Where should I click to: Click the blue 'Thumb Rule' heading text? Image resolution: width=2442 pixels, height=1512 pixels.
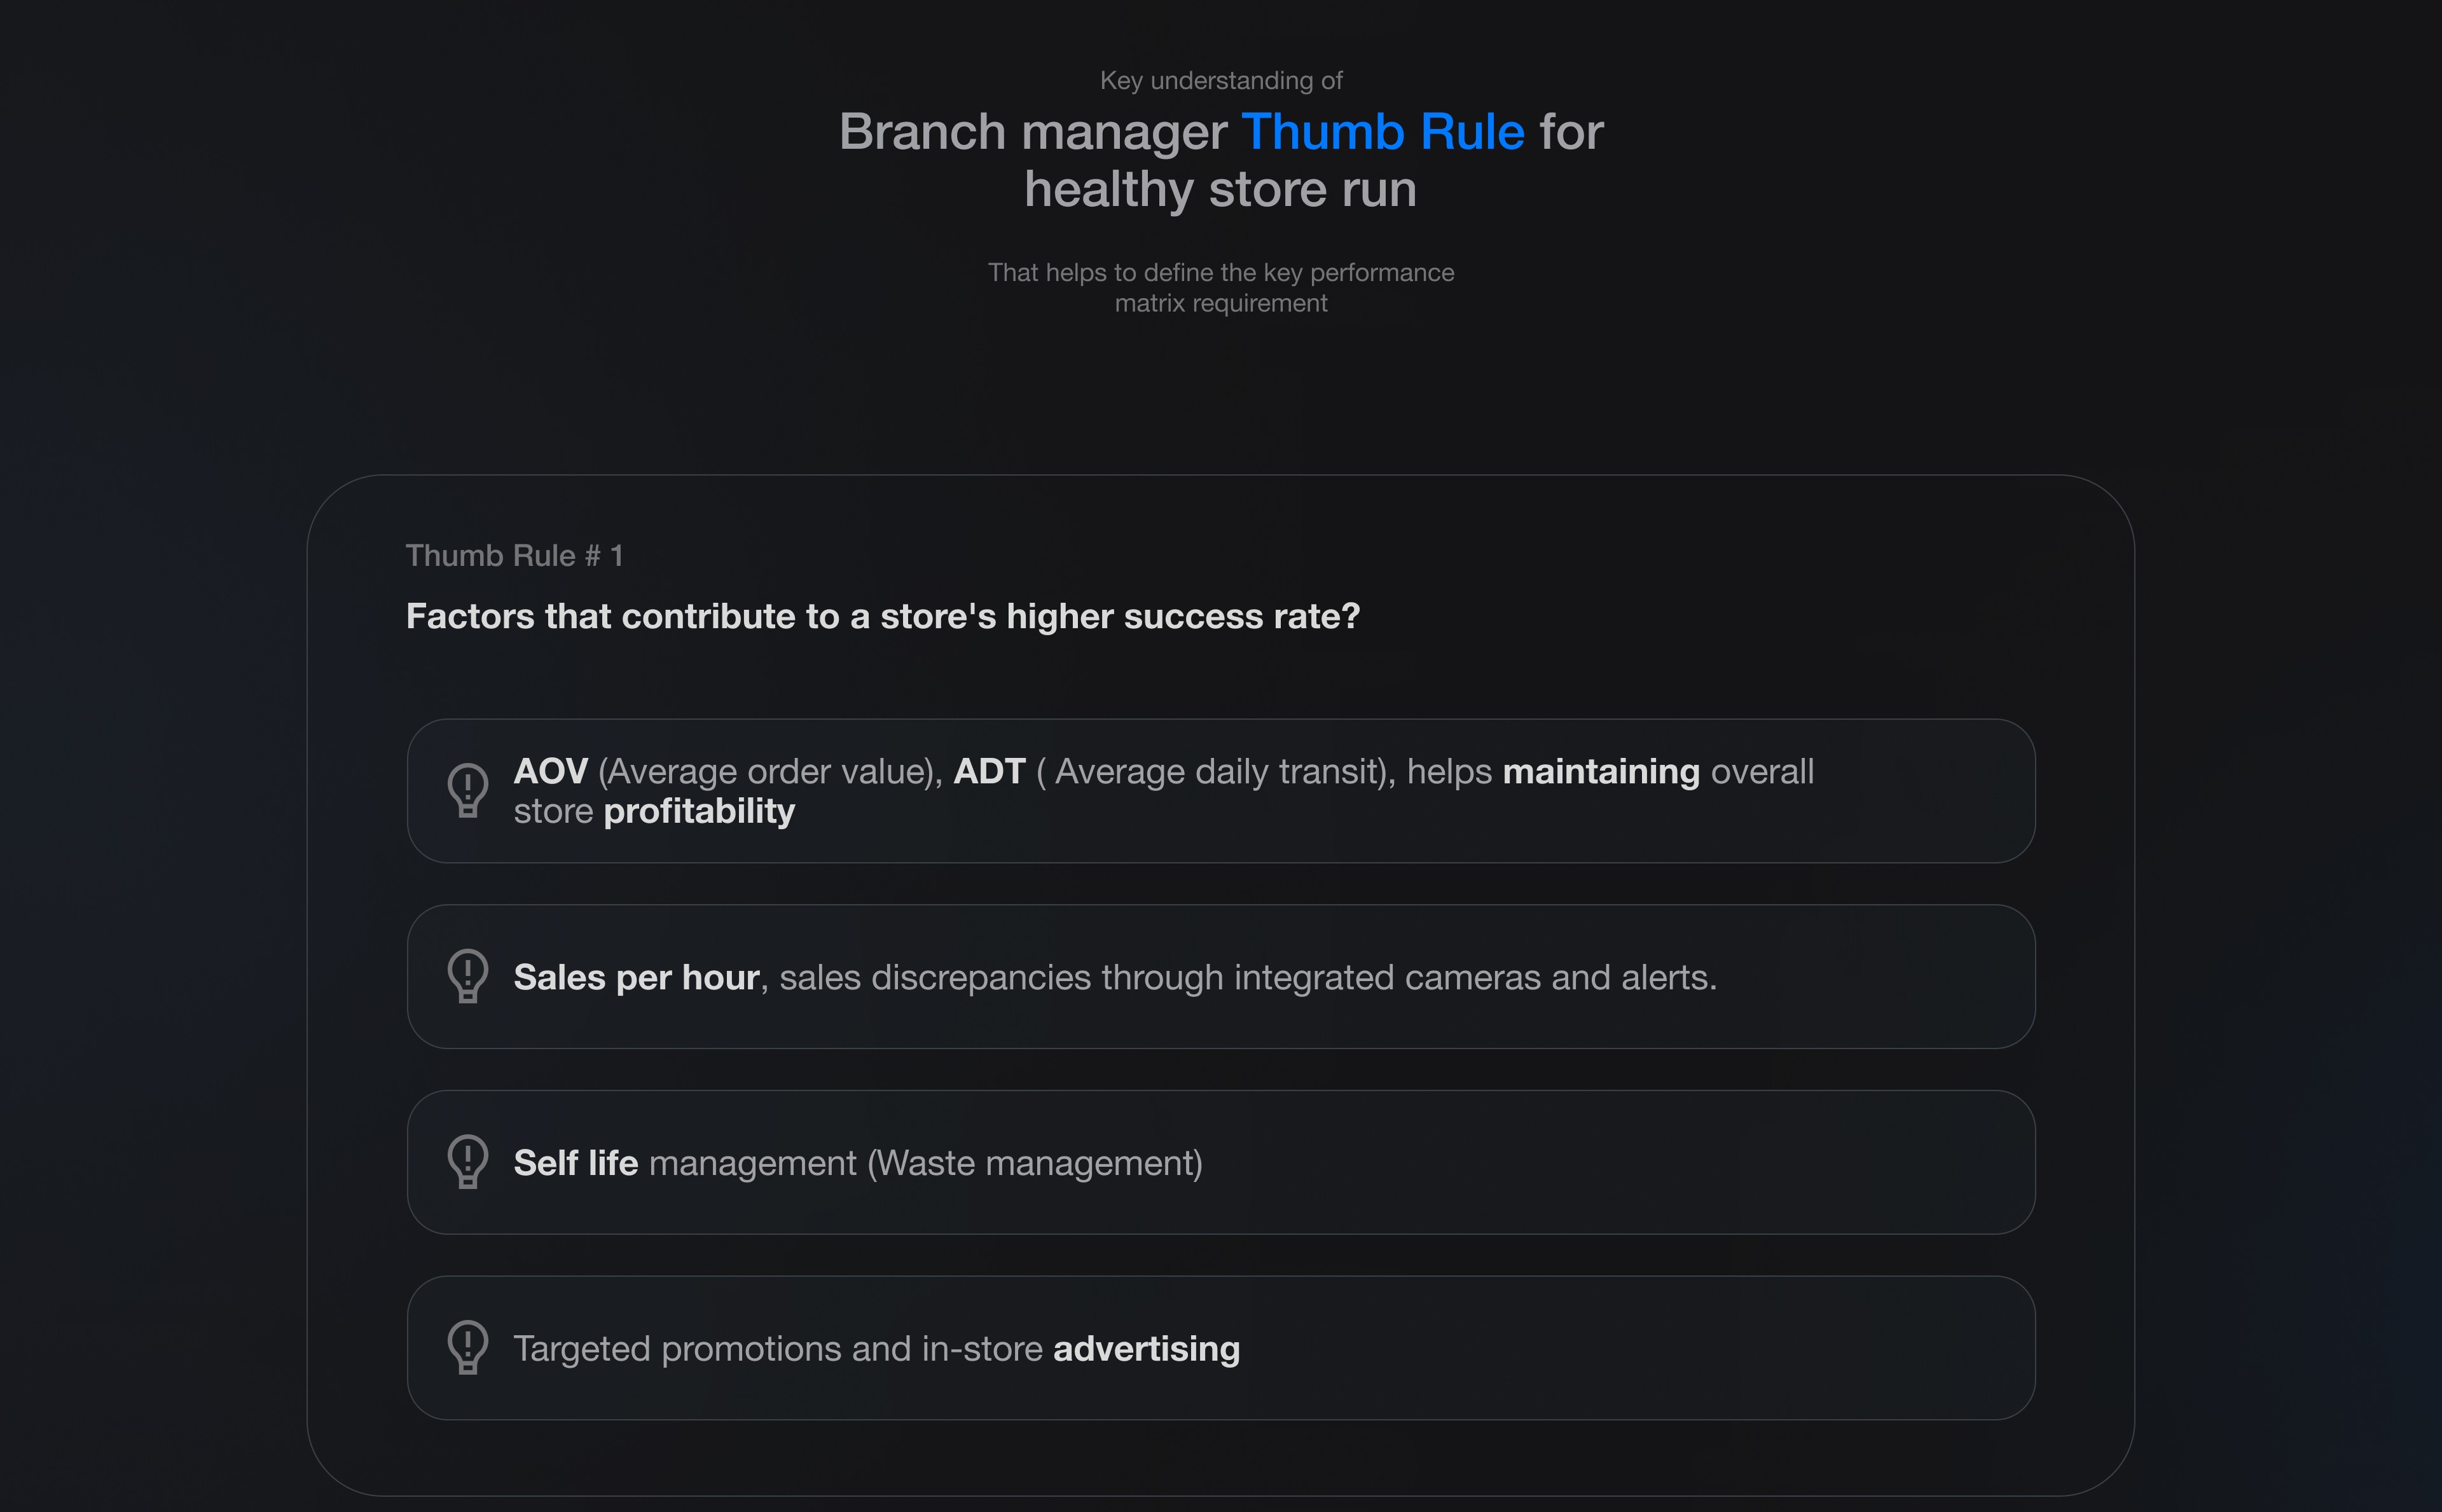(x=1382, y=132)
